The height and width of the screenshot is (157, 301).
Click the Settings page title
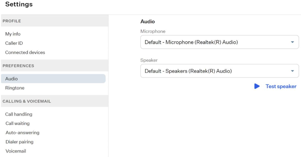[19, 4]
